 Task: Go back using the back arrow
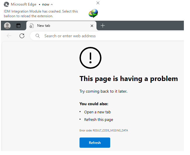pyautogui.click(x=9, y=36)
